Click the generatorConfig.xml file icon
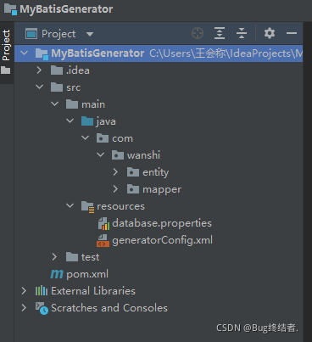Screen dimensions: 312x342 (x=103, y=240)
